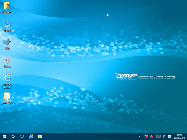Open the touch keyboard from tray
The image size is (187, 140).
[158, 136]
